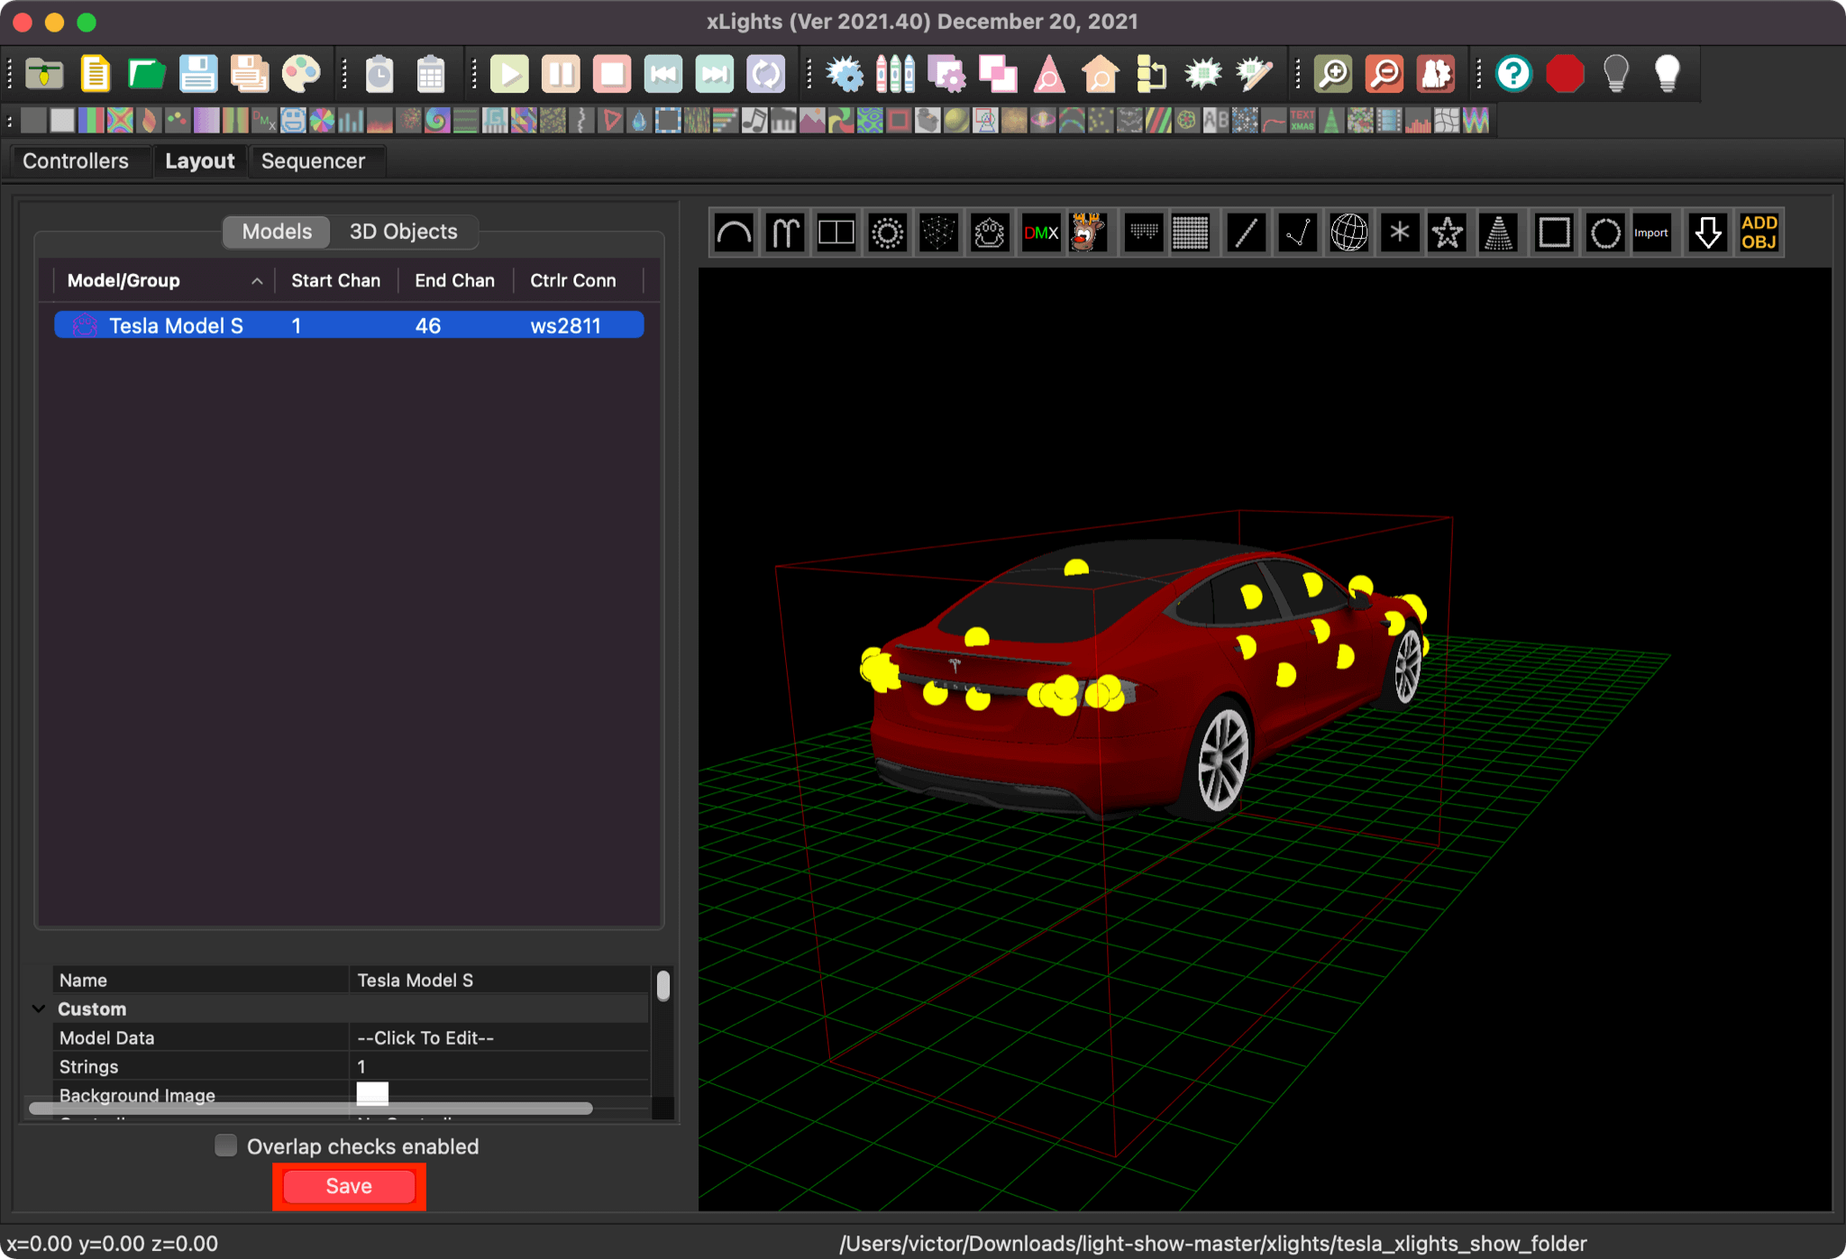
Task: Select the 3D Objects sub-tab
Action: [404, 232]
